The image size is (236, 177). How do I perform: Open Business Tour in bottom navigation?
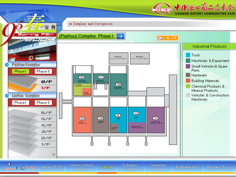tap(218, 167)
